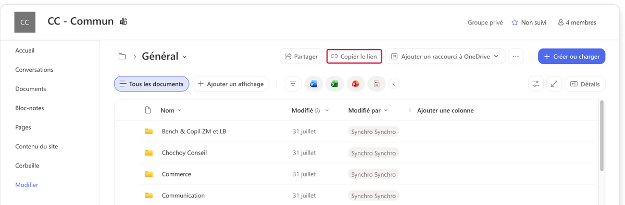Open Bloc-notes in the sidebar

click(x=30, y=108)
